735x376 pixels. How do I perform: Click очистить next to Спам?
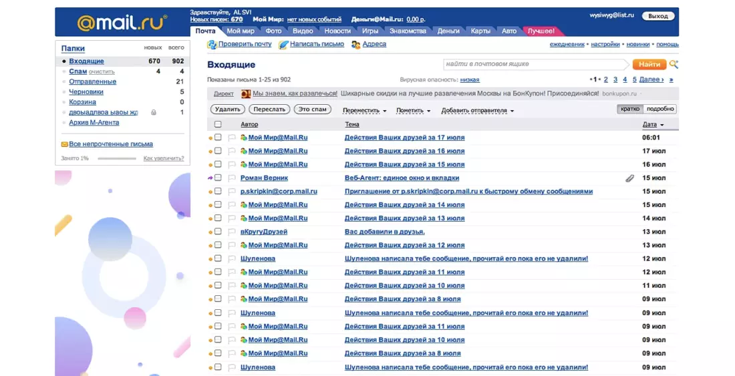coord(102,71)
